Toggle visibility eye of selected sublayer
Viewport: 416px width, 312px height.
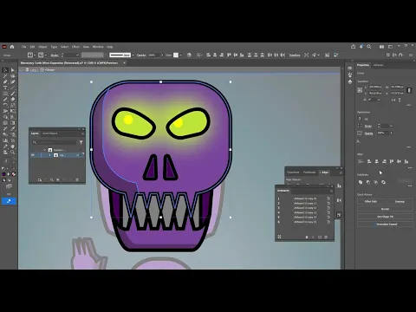click(x=33, y=155)
